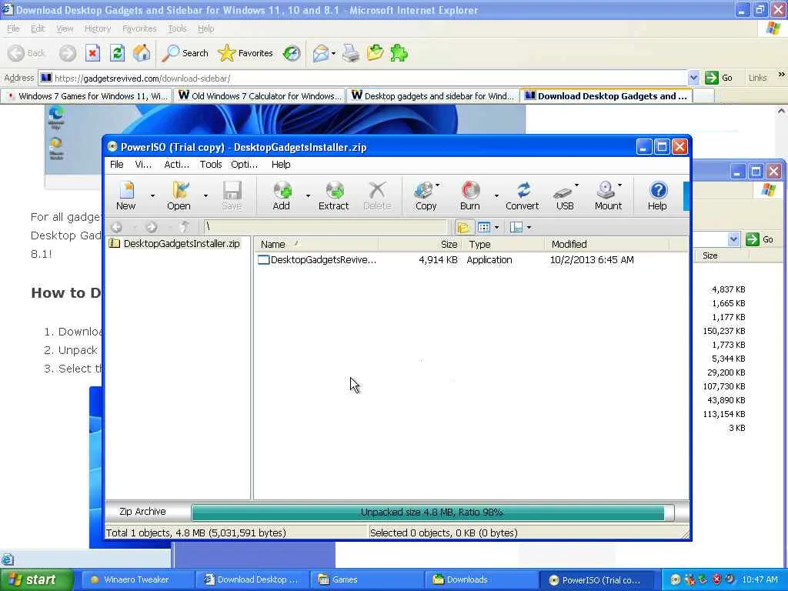Image resolution: width=788 pixels, height=591 pixels.
Task: Click Internet Explorer History icon
Action: [292, 53]
